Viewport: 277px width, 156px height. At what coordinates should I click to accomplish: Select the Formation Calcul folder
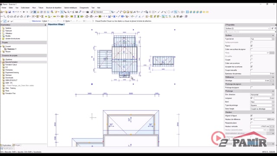(x=11, y=65)
